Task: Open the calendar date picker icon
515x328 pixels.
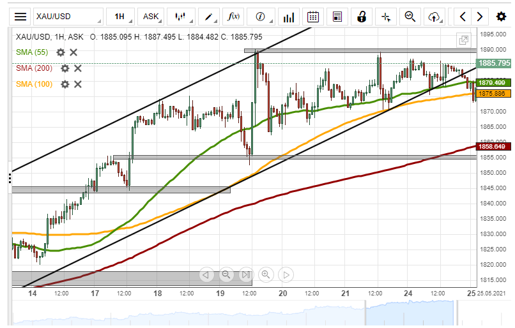Action: (312, 17)
